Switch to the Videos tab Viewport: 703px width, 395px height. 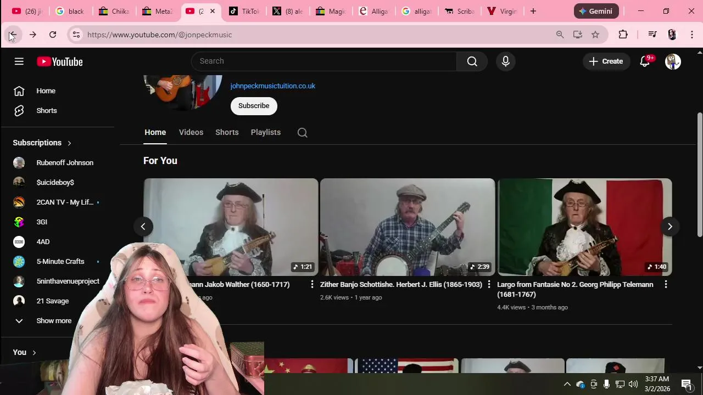[x=191, y=132]
